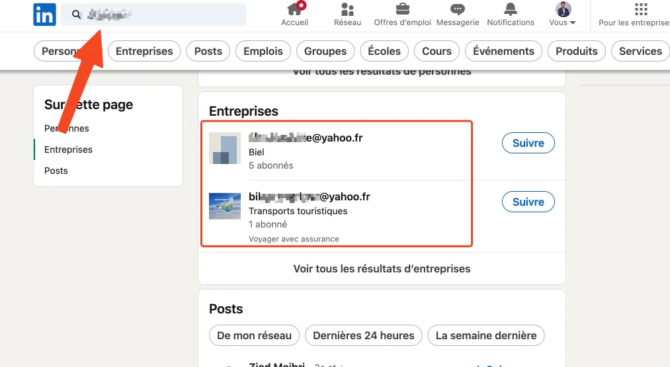Jump to Posts section in sidebar

[x=56, y=171]
